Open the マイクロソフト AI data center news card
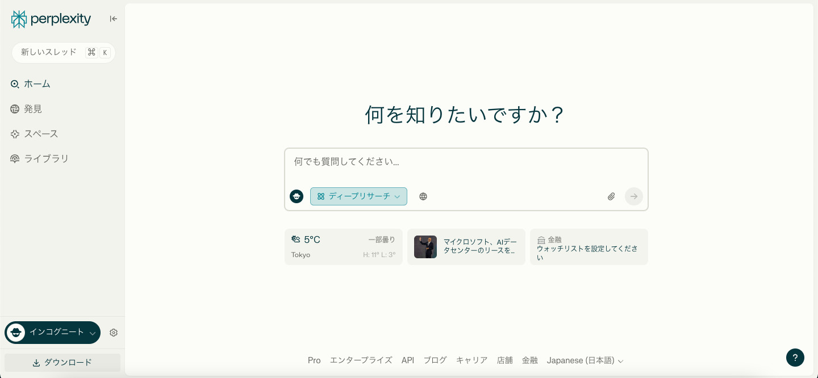This screenshot has height=378, width=818. pyautogui.click(x=466, y=247)
